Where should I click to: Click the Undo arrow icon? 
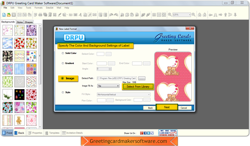tap(111, 15)
